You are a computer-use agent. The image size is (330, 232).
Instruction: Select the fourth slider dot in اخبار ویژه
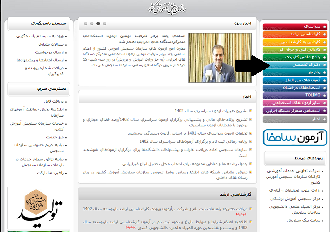(x=105, y=23)
